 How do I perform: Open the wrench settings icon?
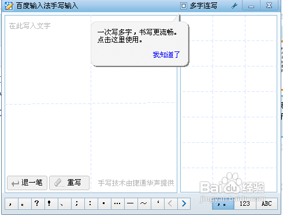coord(234,6)
